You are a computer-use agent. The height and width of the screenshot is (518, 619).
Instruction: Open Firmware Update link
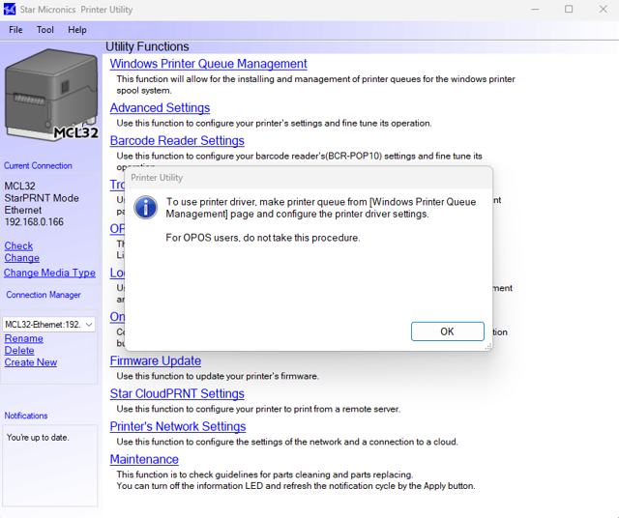click(156, 361)
